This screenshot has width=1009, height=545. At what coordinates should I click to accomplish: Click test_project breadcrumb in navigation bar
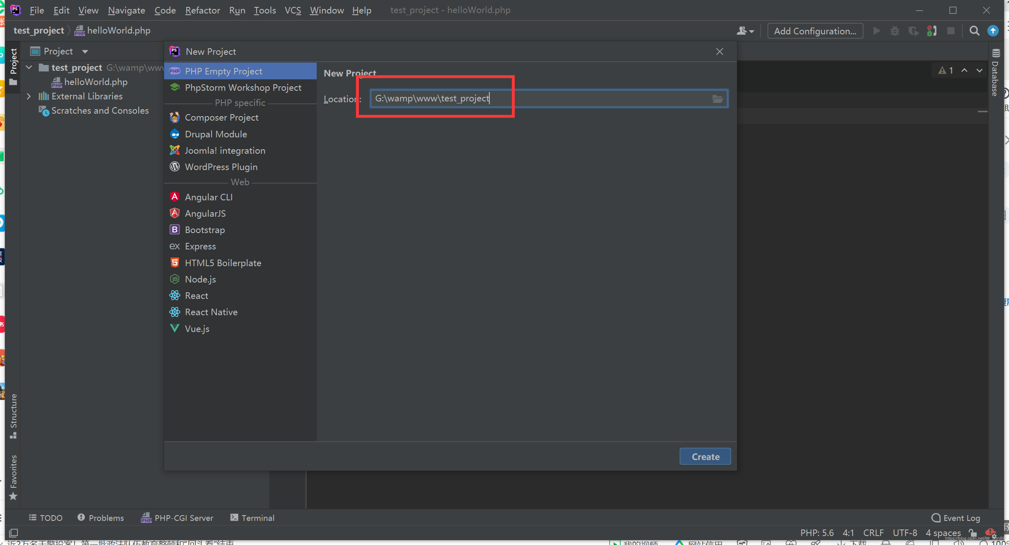pos(39,31)
